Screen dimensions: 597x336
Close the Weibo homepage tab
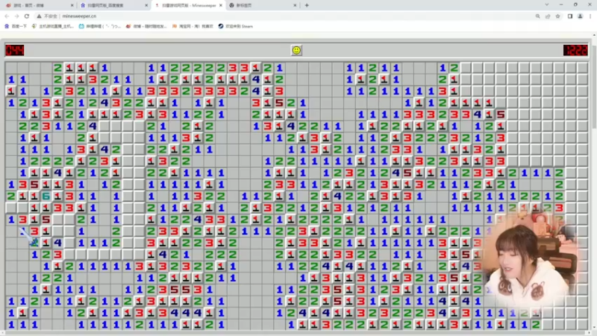pyautogui.click(x=72, y=5)
